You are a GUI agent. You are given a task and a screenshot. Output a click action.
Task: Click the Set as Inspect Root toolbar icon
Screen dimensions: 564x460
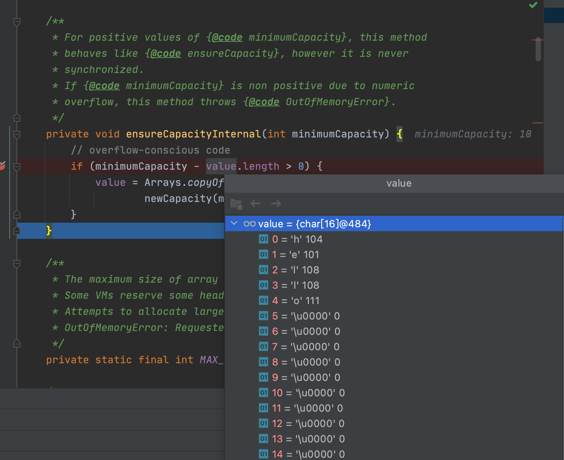click(x=236, y=204)
